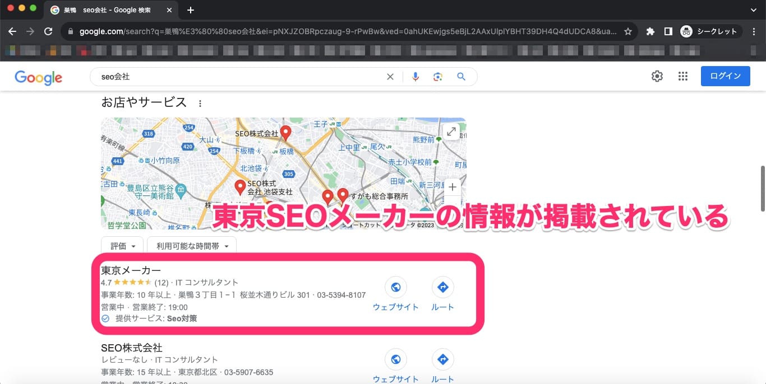Open Google Lens image search icon

tap(438, 77)
